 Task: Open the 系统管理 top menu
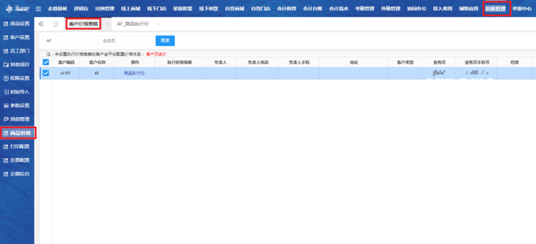496,9
